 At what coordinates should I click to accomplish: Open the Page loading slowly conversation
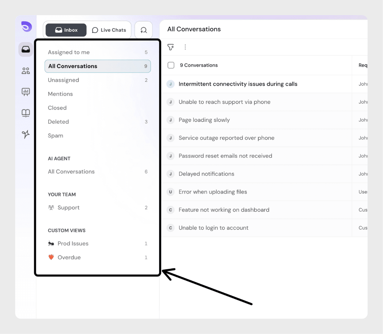pyautogui.click(x=204, y=120)
